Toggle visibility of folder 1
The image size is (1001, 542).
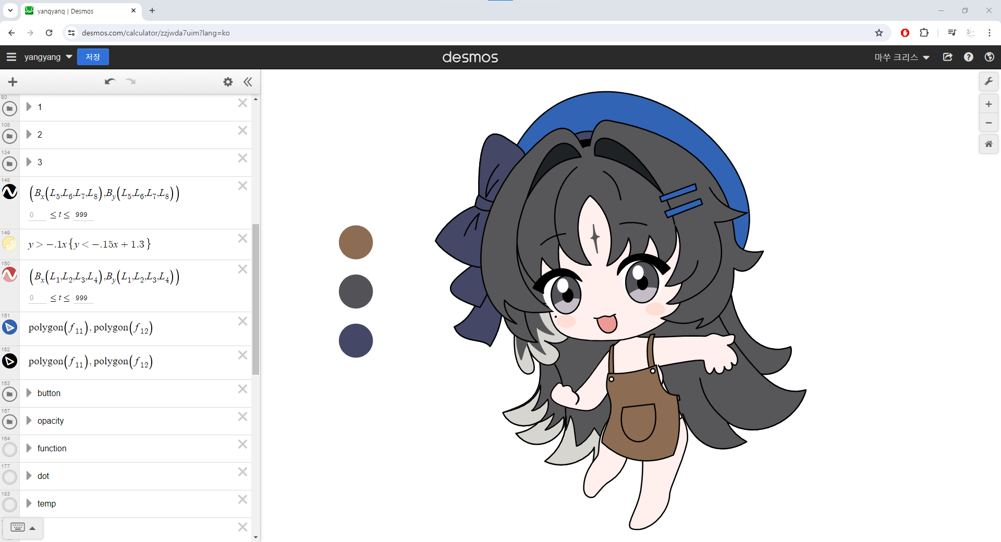(9, 108)
